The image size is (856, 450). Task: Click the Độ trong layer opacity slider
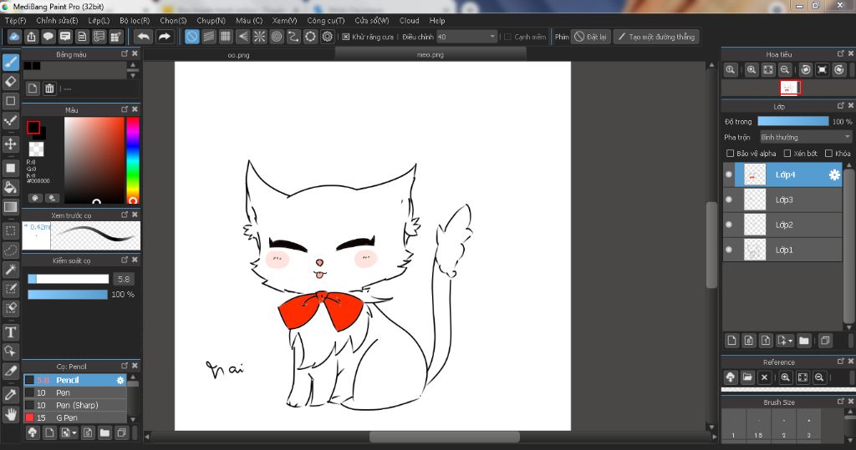click(x=792, y=122)
